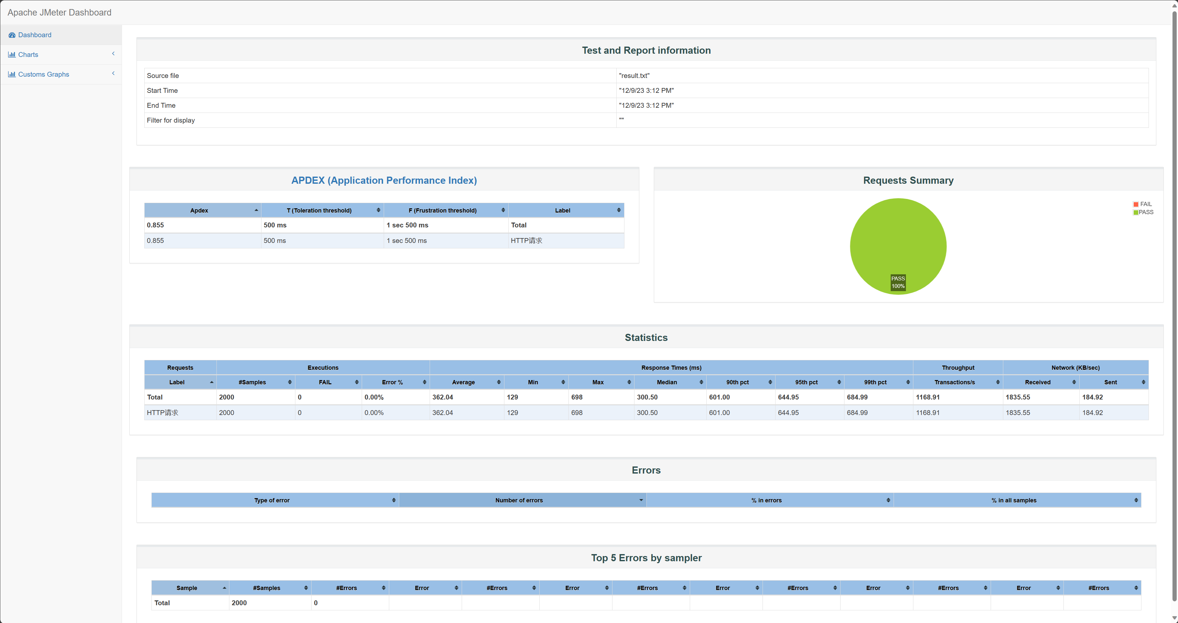Open the Customs Graphs sidebar menu

[x=44, y=74]
